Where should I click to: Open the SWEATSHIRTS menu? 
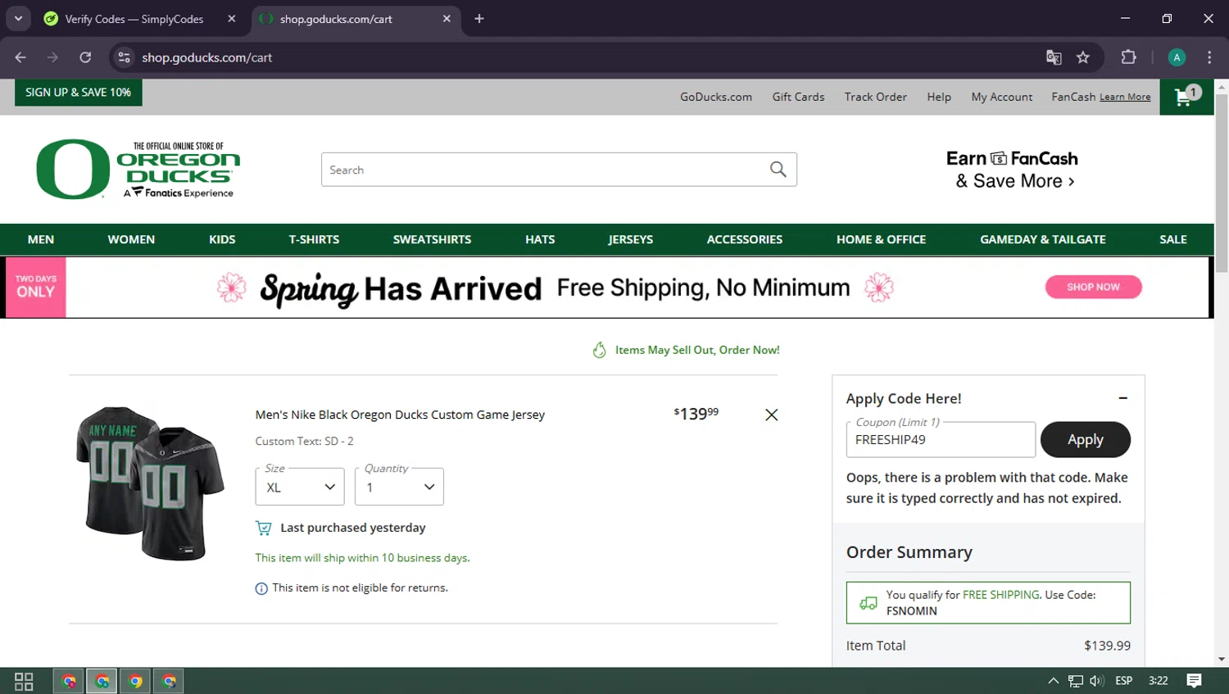[432, 239]
